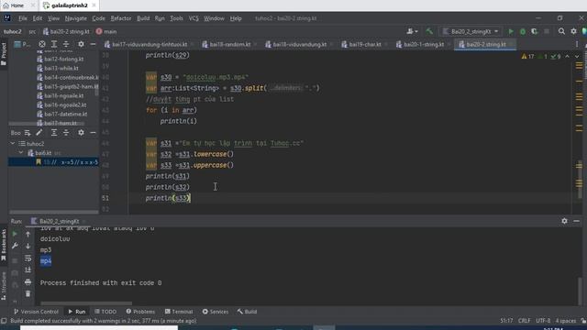Toggle soft-wrap in Run console
This screenshot has width=587, height=330.
point(28,258)
